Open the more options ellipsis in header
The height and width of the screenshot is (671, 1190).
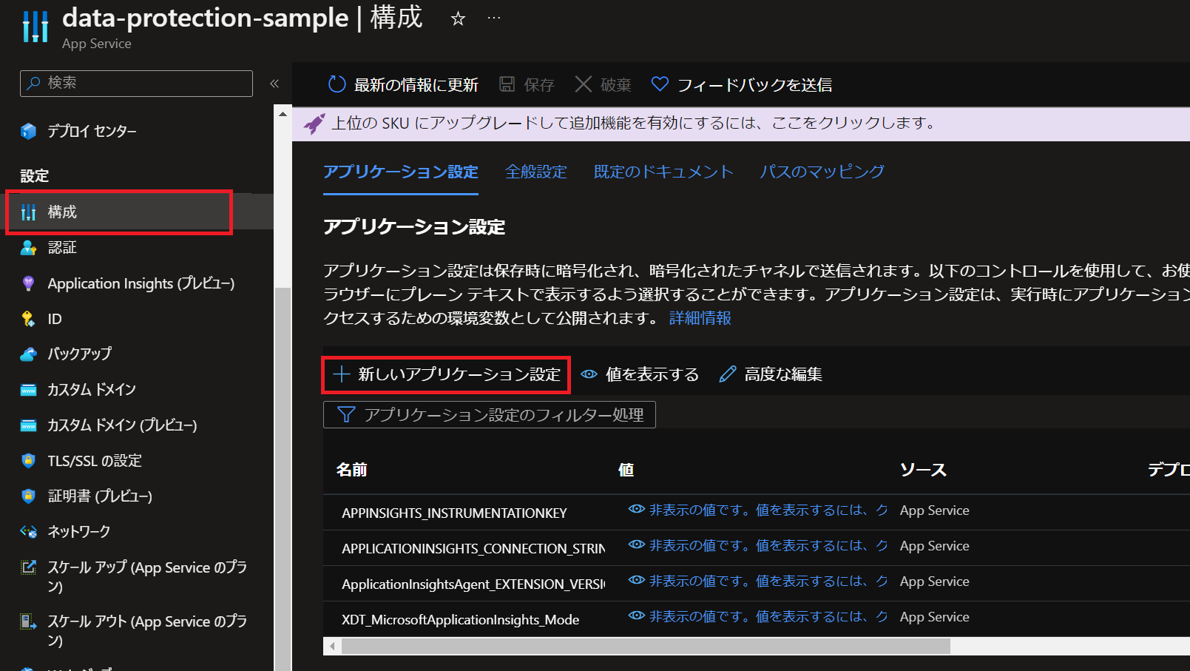[x=494, y=18]
